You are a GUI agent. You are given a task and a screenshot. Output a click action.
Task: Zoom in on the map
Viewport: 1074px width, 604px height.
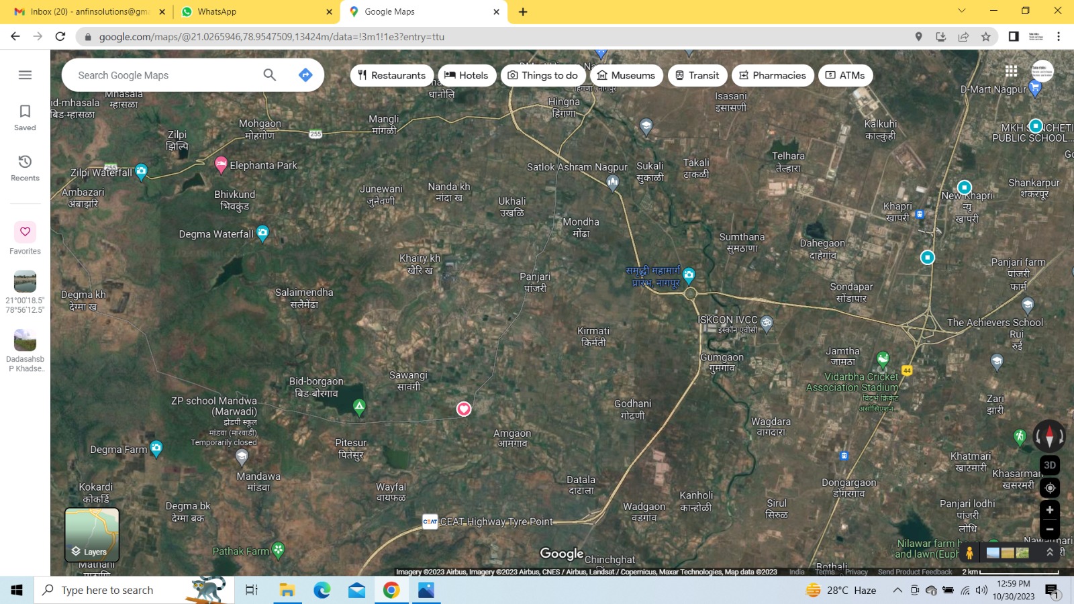1050,510
